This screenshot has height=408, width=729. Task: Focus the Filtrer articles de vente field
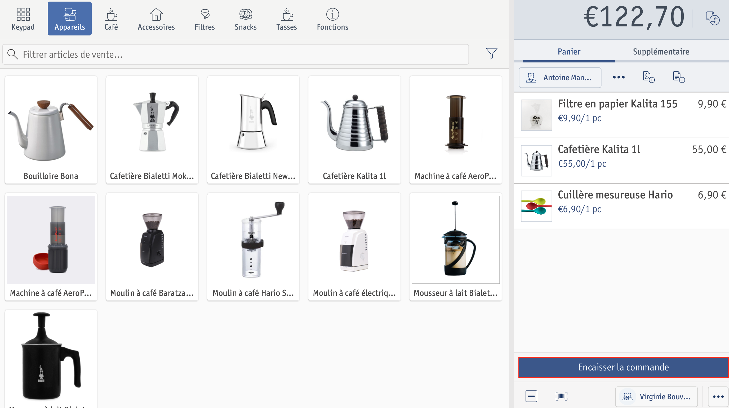(235, 54)
